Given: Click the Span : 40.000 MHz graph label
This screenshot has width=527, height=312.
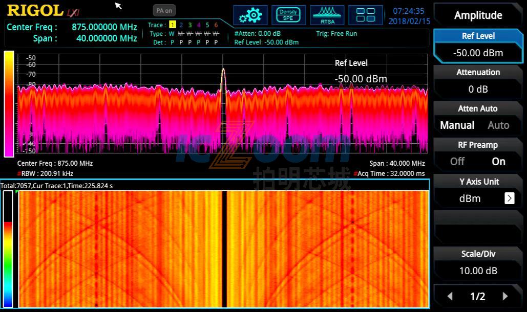Looking at the screenshot, I should pyautogui.click(x=397, y=163).
